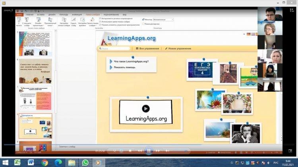Open WhatsApp from taskbar
Viewport: 298px width, 167px height.
click(85, 163)
